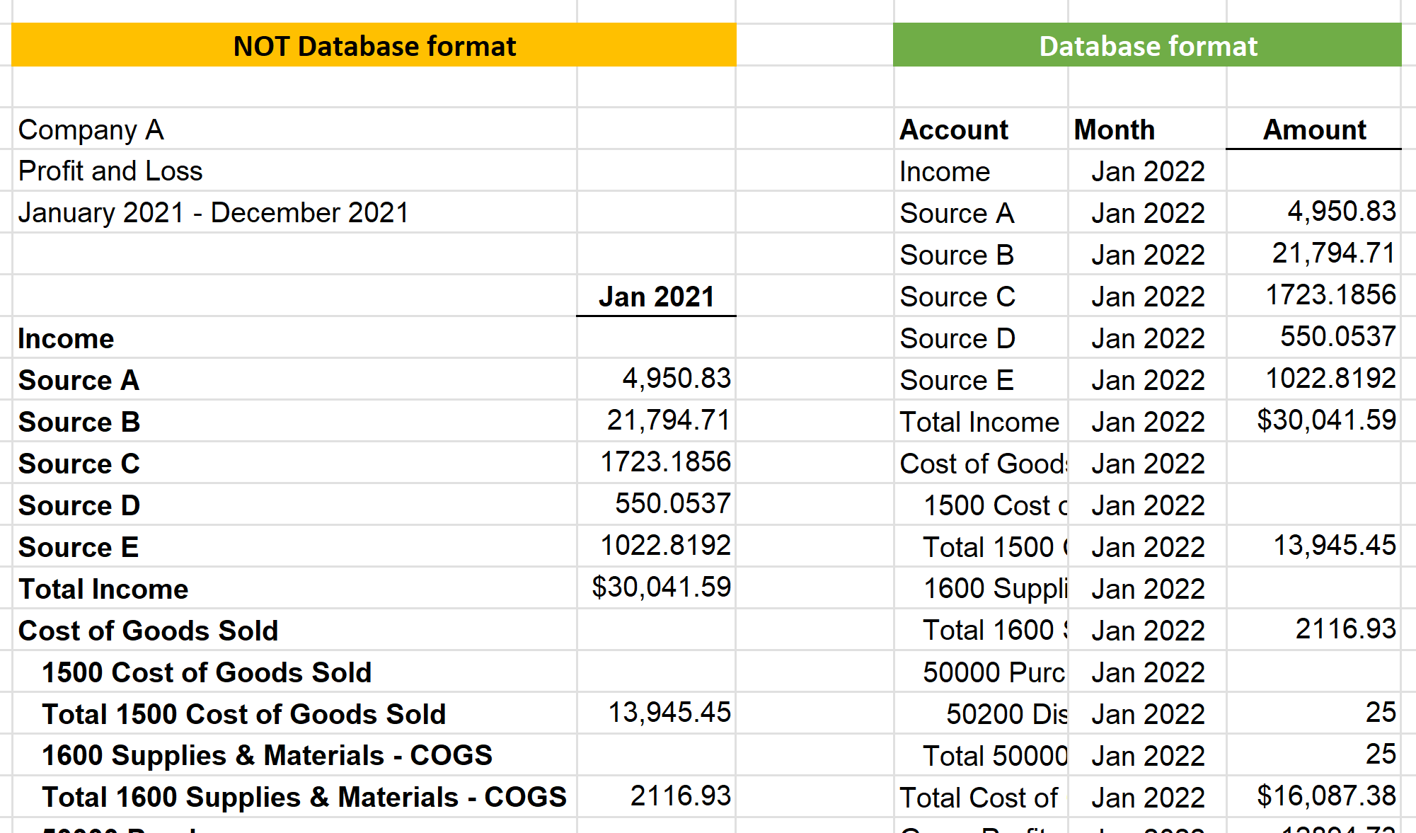
Task: Click the green Database format header
Action: pos(1147,45)
